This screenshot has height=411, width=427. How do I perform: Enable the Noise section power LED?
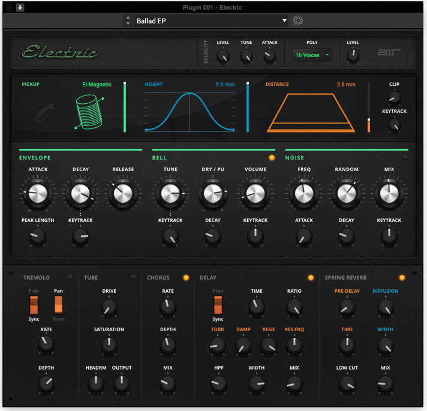pos(405,158)
